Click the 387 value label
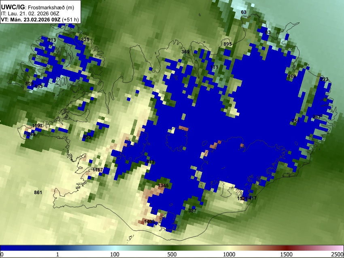The width and height of the screenshot is (344, 258). 192,211
